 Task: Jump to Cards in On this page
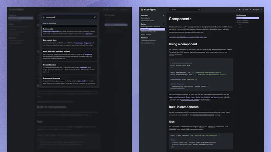[x=240, y=27]
